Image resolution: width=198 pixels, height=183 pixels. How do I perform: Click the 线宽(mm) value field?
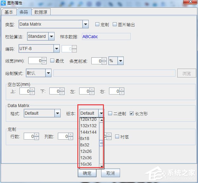[x=35, y=61]
